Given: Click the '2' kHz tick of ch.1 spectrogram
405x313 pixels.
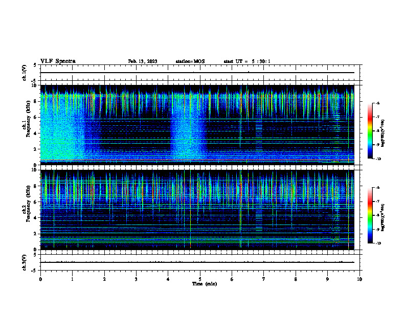Looking at the screenshot, I should (36, 149).
